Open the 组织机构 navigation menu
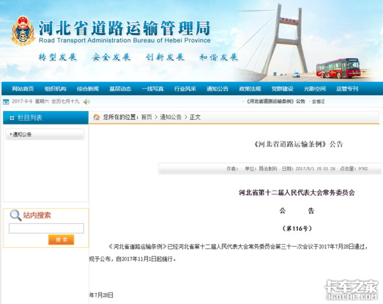The height and width of the screenshot is (304, 383). [56, 89]
